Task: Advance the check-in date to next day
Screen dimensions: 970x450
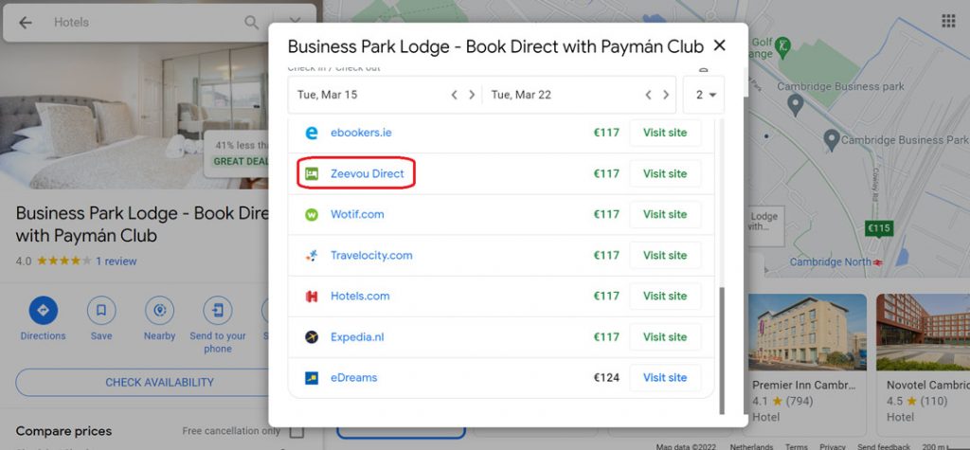Action: [472, 95]
